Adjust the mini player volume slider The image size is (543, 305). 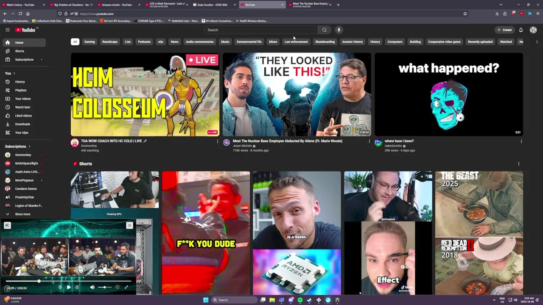coord(105,287)
